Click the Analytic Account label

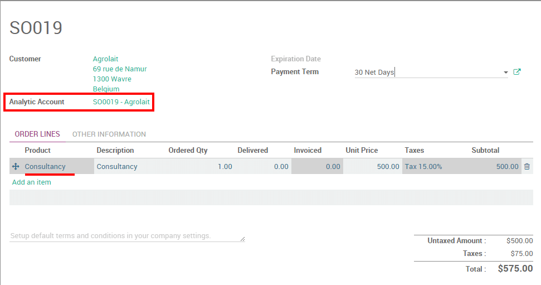tap(37, 102)
